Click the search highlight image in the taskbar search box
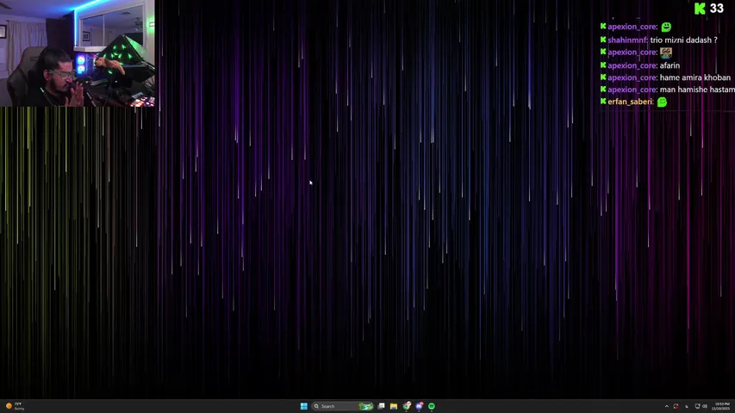This screenshot has width=735, height=413. [x=365, y=406]
